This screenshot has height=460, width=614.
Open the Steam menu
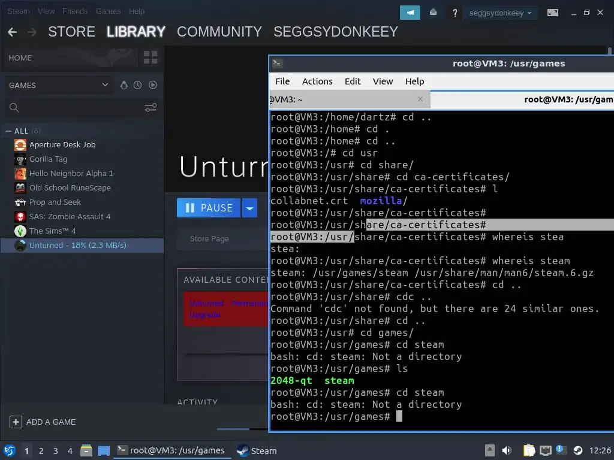coord(19,11)
